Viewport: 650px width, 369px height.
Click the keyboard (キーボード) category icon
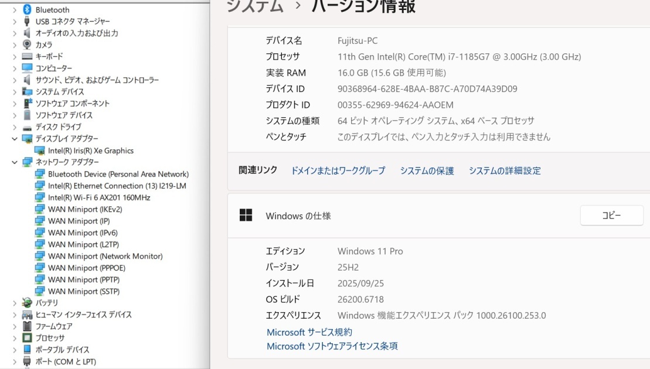27,57
